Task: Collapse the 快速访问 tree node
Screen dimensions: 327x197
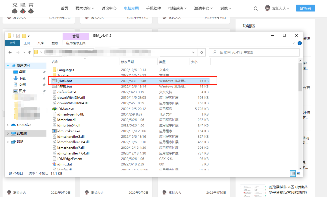Action: pos(8,66)
